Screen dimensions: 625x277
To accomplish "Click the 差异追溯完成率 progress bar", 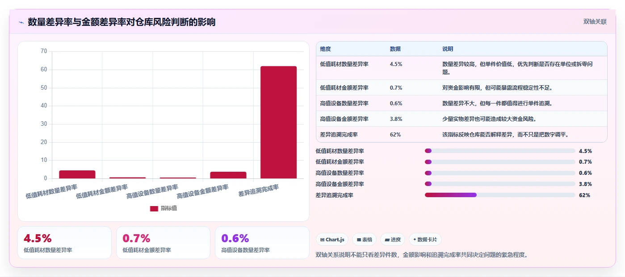I will click(500, 195).
